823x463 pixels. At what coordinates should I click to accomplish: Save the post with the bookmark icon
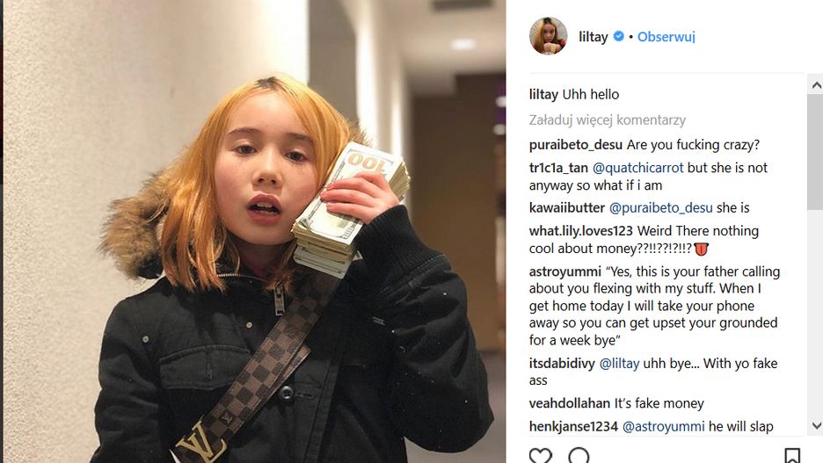pos(792,455)
